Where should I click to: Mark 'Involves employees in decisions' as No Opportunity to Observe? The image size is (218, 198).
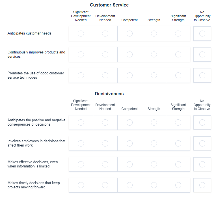[202, 143]
